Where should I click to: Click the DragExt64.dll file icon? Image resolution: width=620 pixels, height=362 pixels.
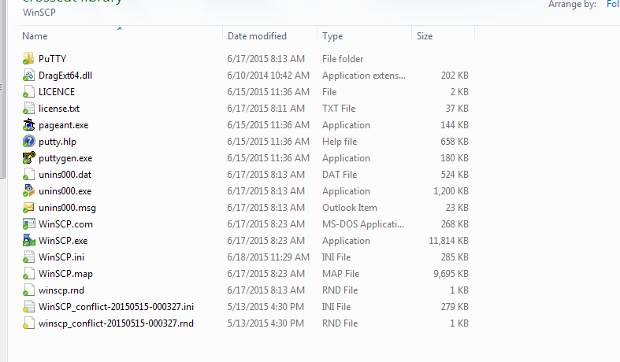click(29, 76)
